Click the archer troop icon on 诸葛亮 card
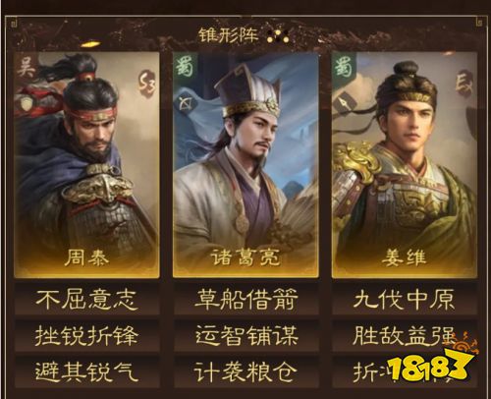Viewport: 491px width, 399px height. [x=186, y=103]
